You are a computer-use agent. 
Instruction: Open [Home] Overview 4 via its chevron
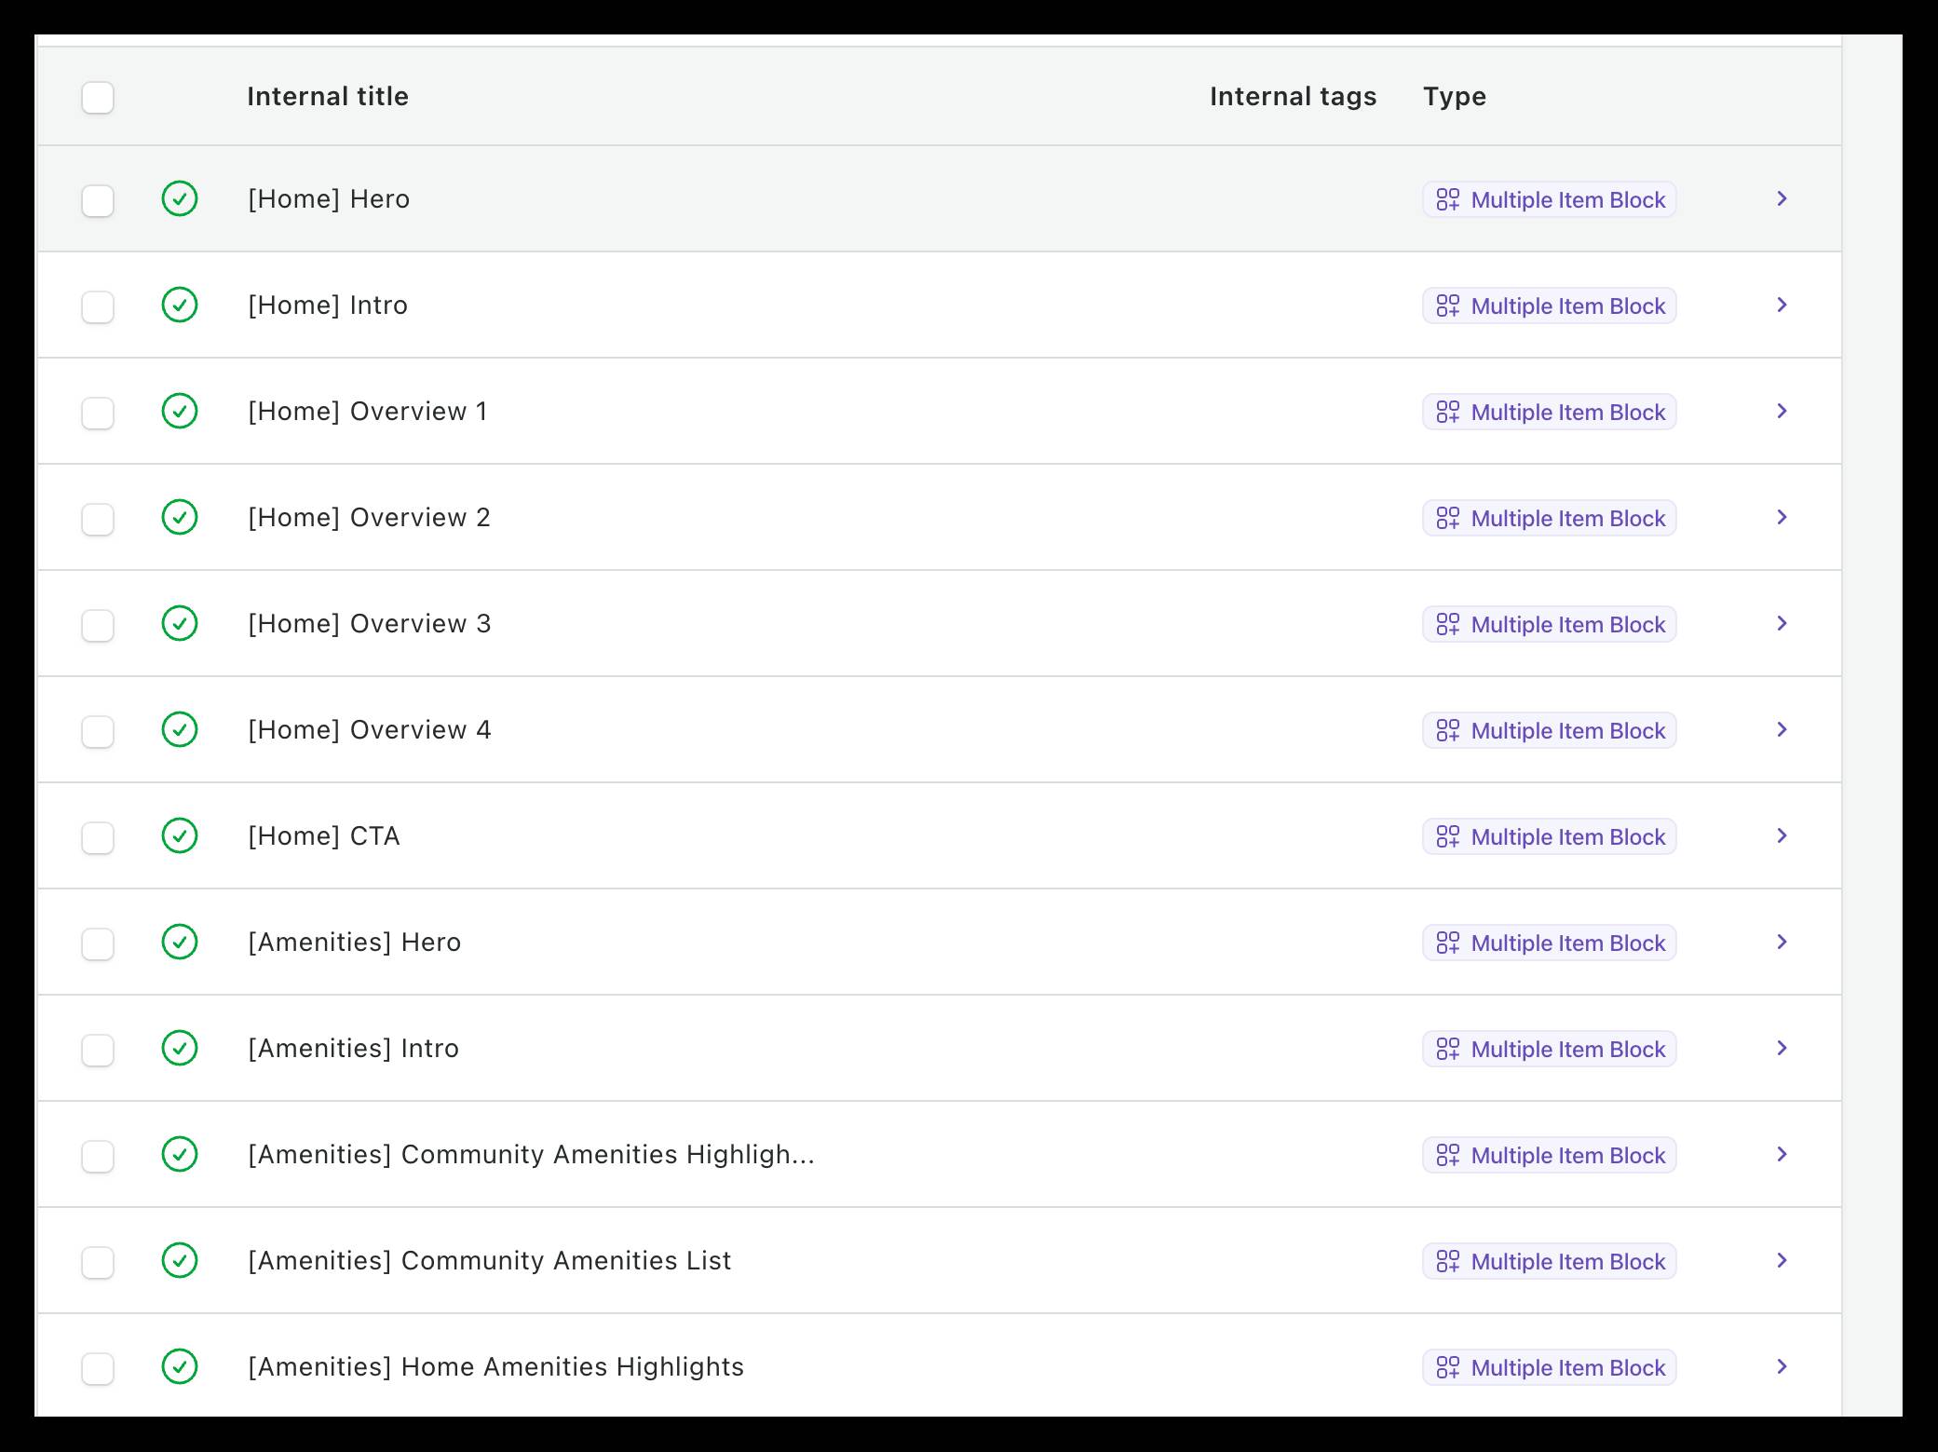point(1782,729)
